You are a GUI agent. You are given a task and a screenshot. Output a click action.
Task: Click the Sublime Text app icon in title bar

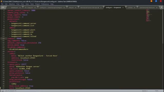[x=1, y=2]
